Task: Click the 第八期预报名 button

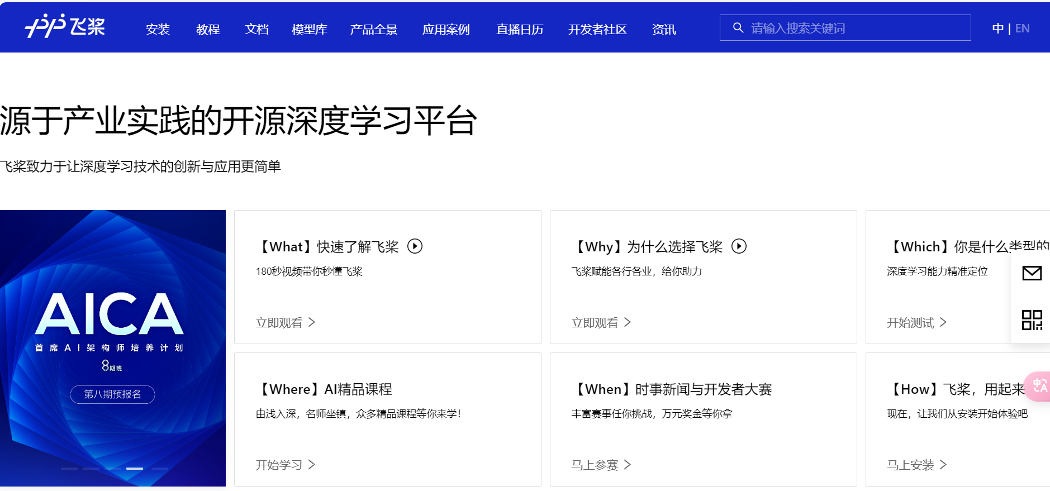Action: (x=112, y=394)
